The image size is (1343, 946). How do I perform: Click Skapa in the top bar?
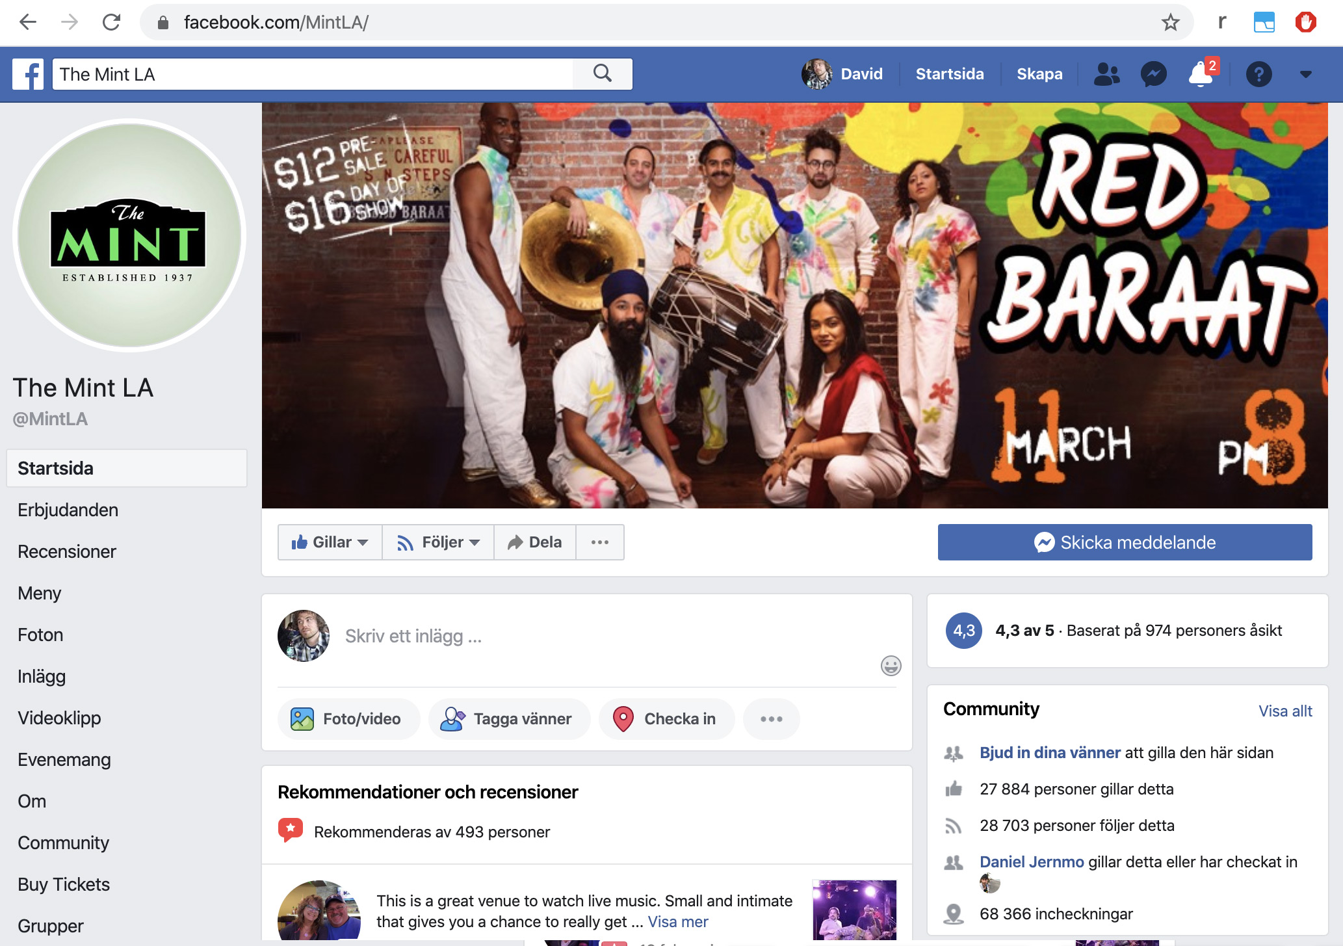point(1039,74)
